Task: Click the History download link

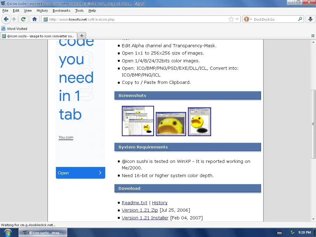Action: (x=160, y=203)
